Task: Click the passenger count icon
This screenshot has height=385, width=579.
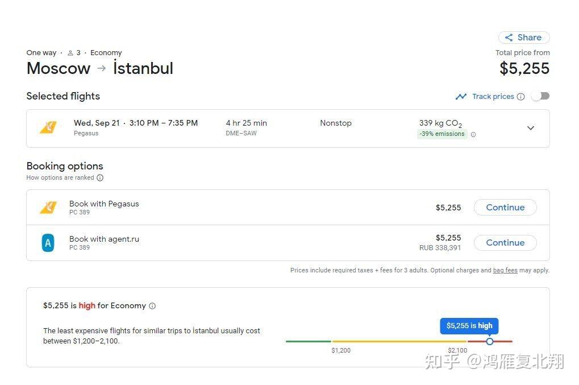Action: tap(70, 53)
